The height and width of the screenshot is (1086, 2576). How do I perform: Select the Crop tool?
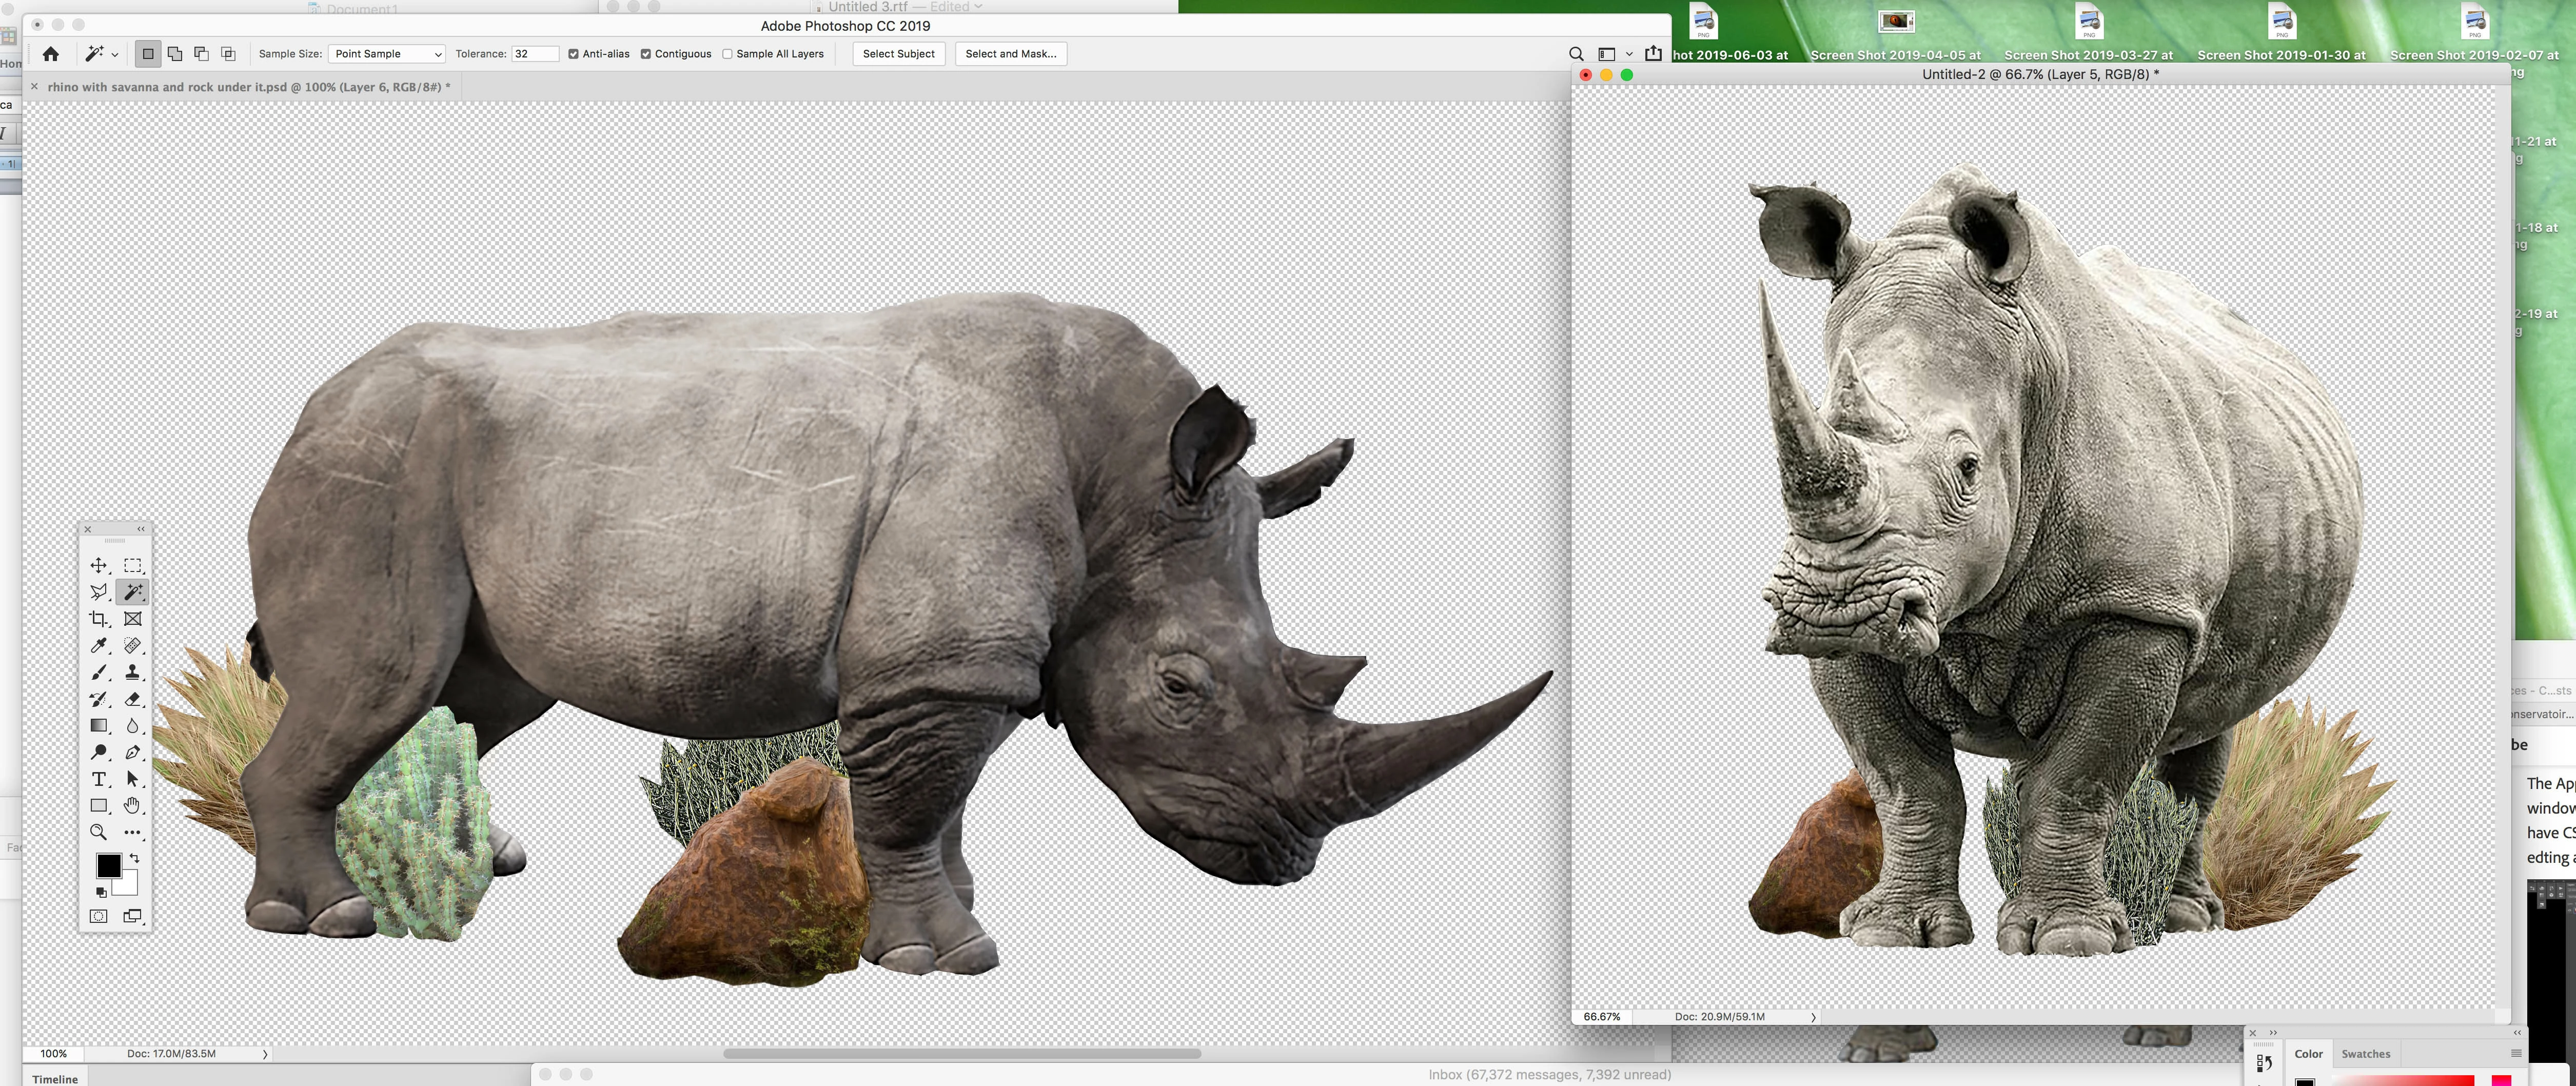[98, 619]
